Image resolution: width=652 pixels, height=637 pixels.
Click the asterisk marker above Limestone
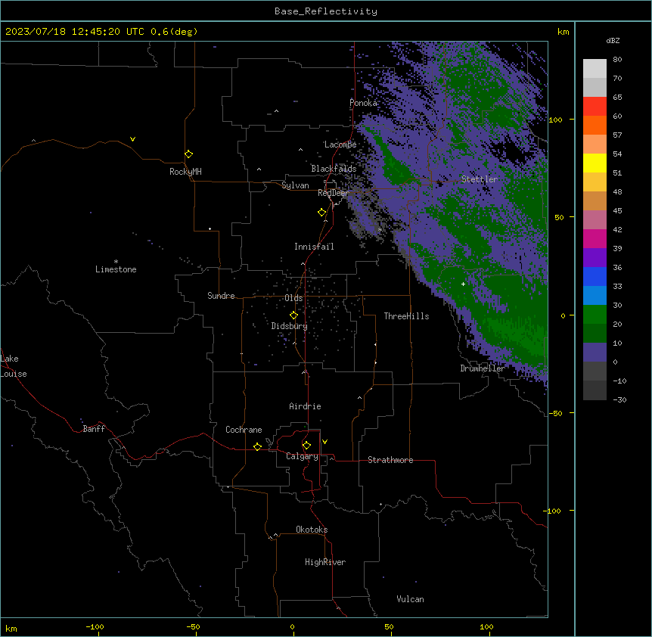click(116, 262)
